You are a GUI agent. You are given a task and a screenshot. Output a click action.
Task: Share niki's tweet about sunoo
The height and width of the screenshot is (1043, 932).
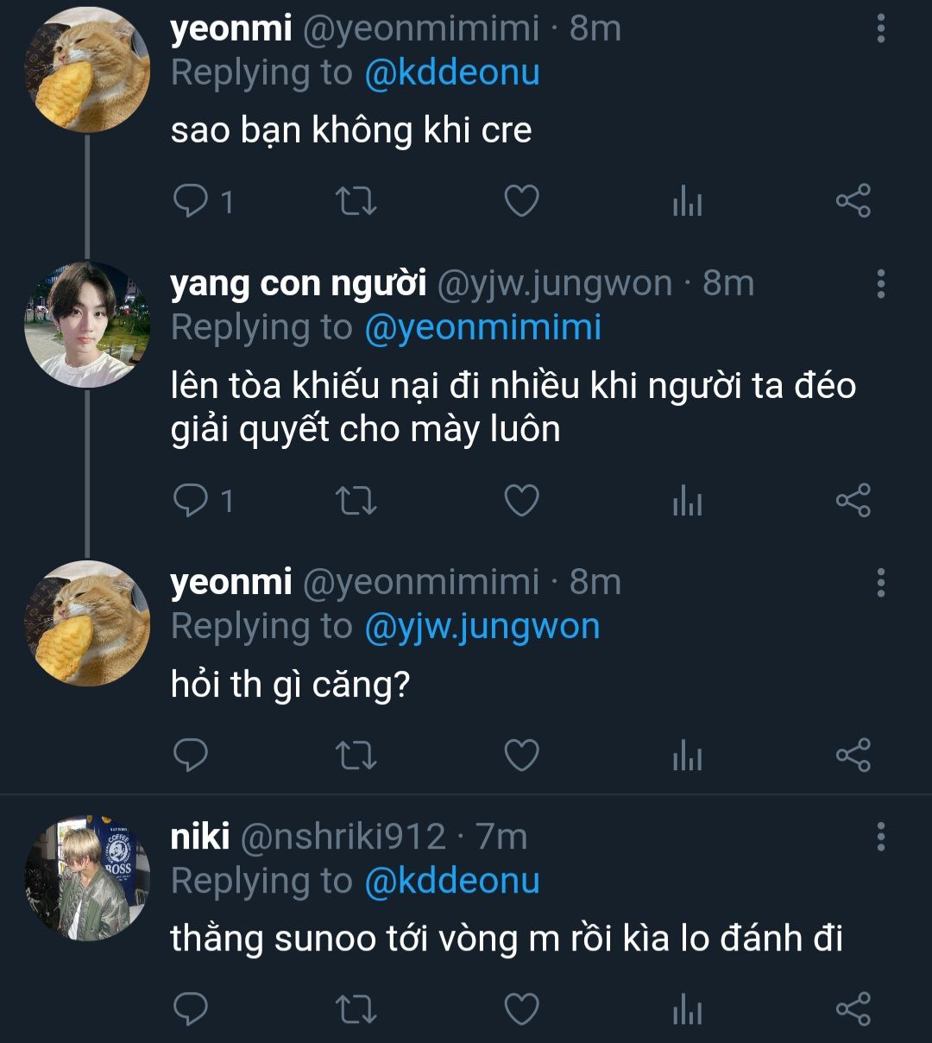(853, 1009)
